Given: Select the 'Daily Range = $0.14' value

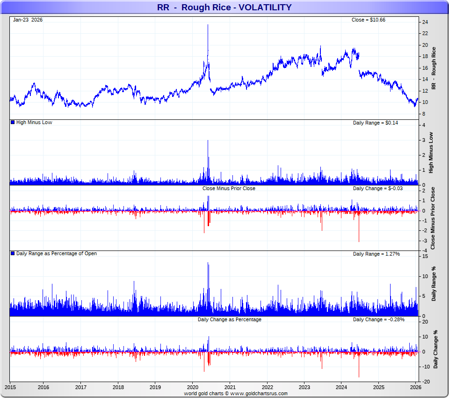Looking at the screenshot, I should [x=376, y=123].
